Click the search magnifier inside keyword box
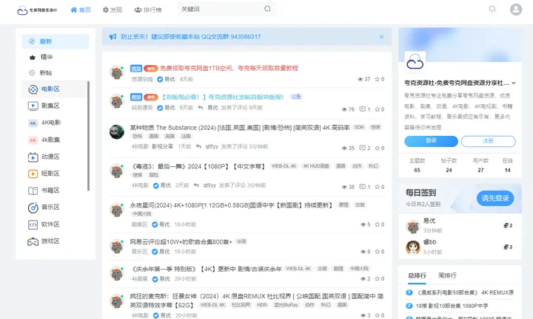533x319 pixels. 267,9
